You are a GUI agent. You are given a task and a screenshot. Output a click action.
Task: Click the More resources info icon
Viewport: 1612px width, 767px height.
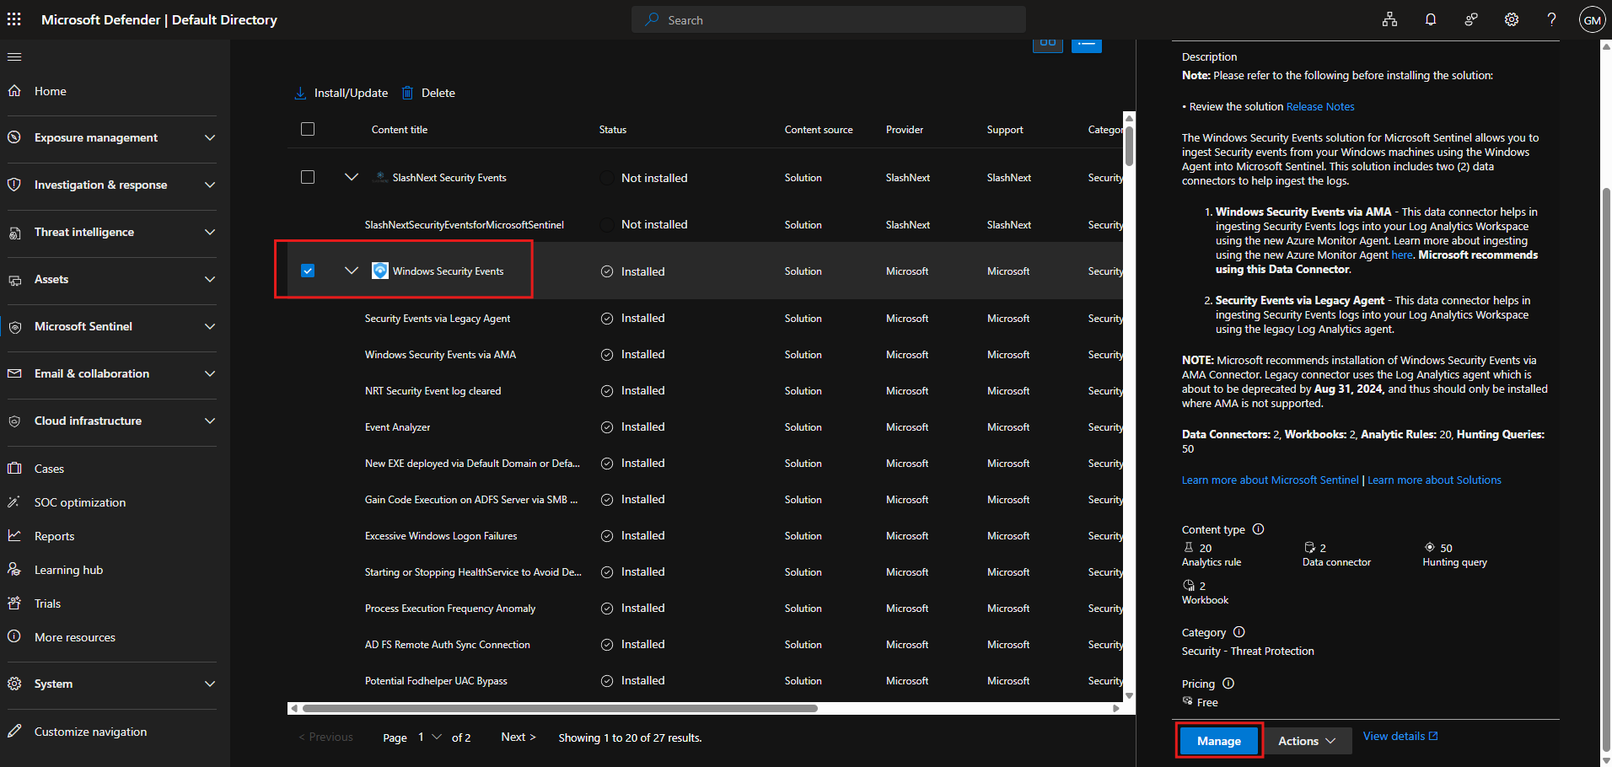(14, 636)
